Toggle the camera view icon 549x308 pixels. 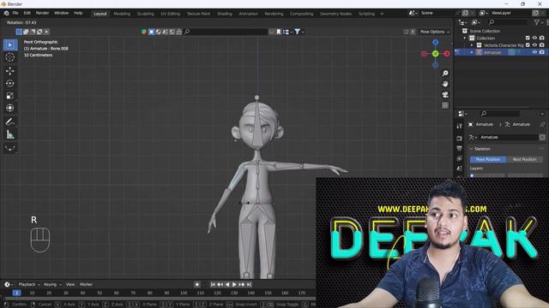pyautogui.click(x=445, y=95)
